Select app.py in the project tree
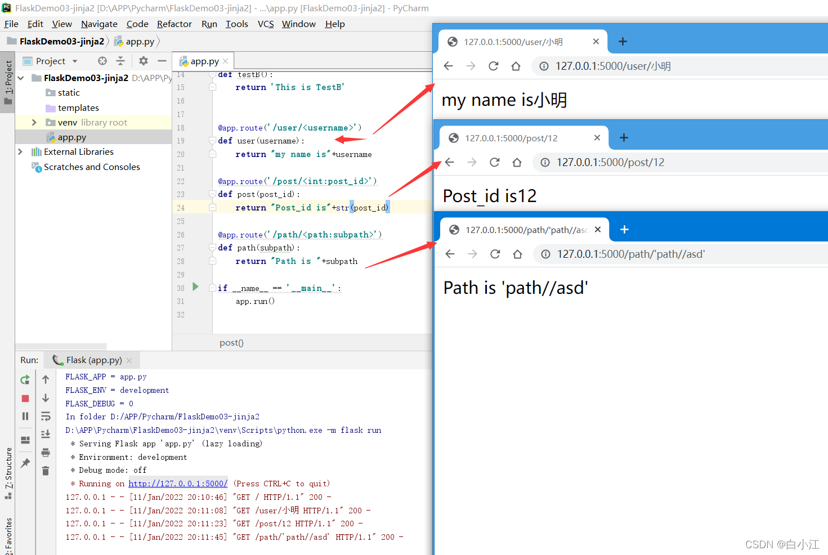 [71, 137]
